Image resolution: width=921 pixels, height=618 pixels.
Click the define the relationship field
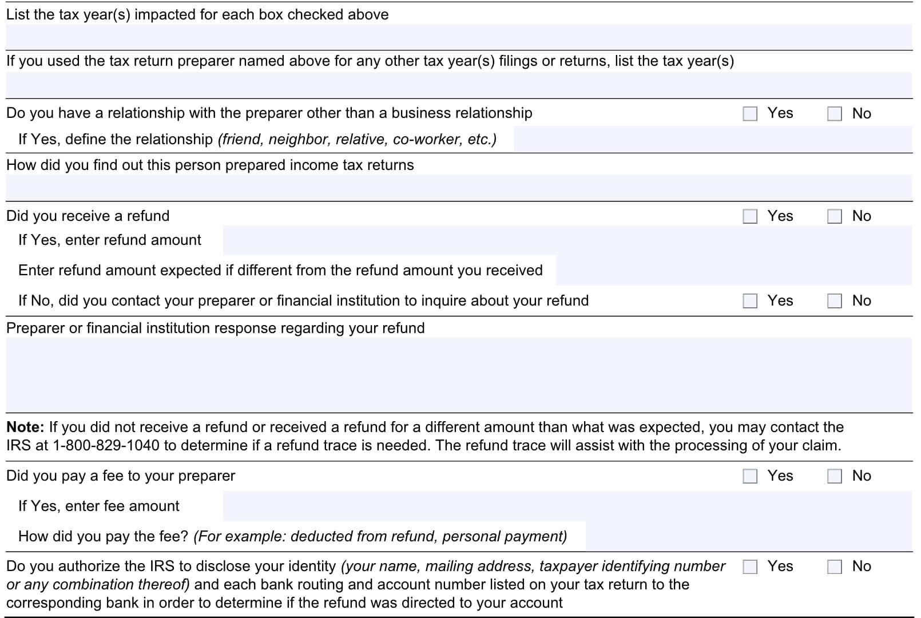(712, 139)
